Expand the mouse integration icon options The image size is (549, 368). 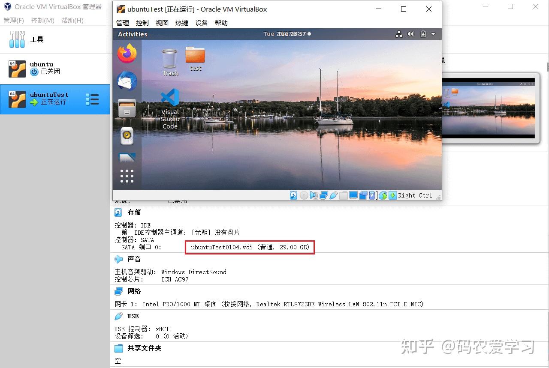[x=383, y=195]
